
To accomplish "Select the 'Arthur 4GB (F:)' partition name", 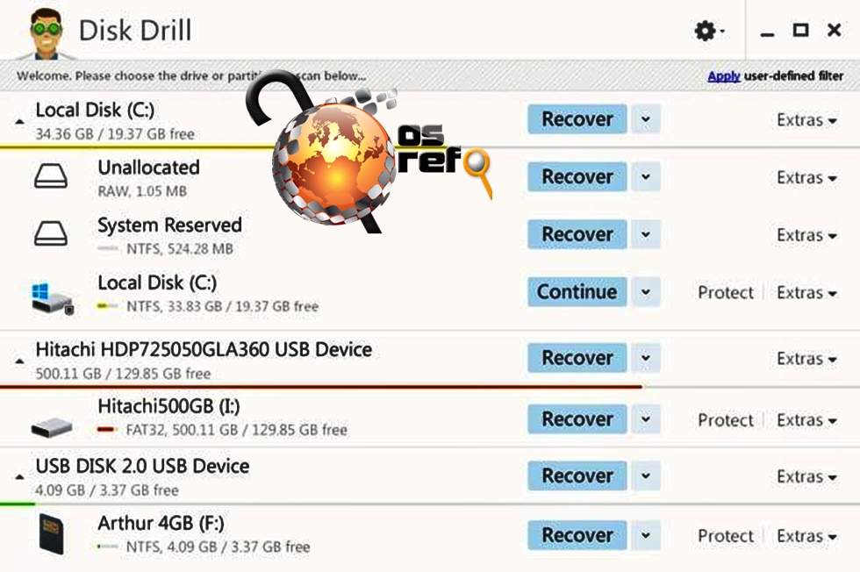I will pos(161,523).
